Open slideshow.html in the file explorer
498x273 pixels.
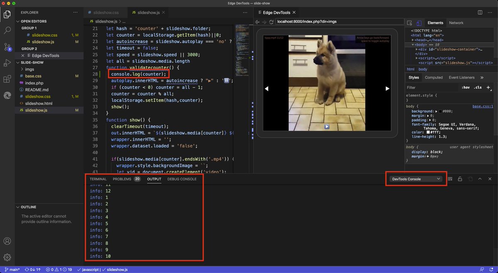click(x=39, y=103)
